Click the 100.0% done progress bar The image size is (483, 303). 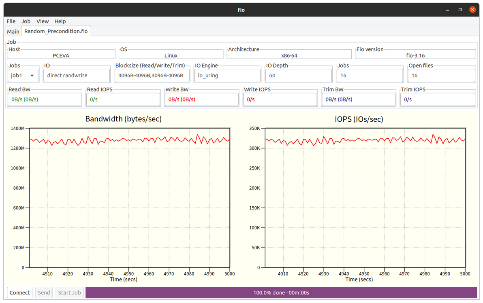tap(281, 292)
